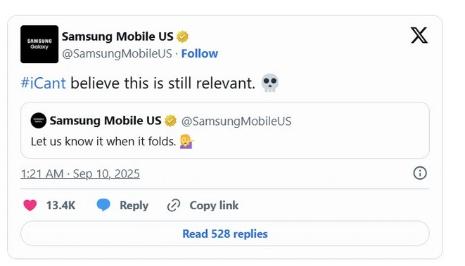Open the @SamsungMobileUS handle in the header
This screenshot has width=465, height=266.
click(x=117, y=53)
